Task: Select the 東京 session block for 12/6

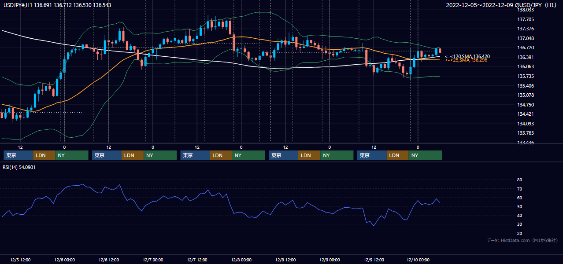Action: point(107,155)
